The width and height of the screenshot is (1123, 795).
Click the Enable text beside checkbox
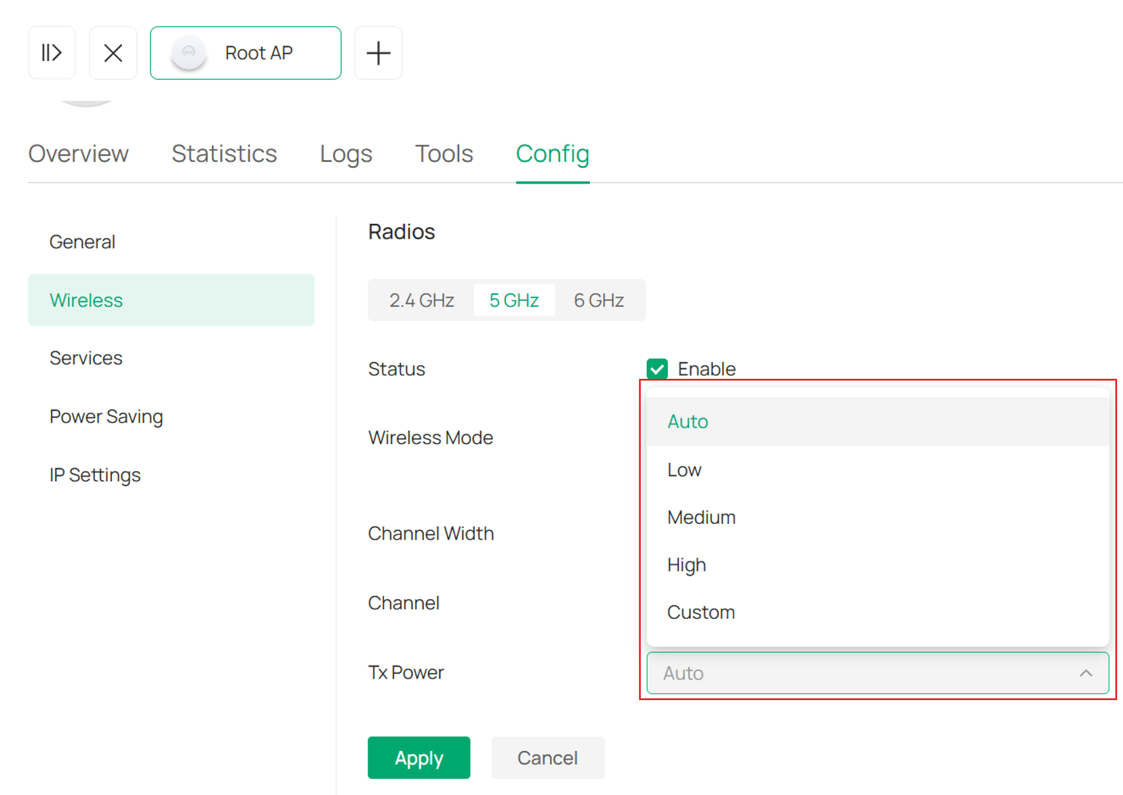point(707,369)
